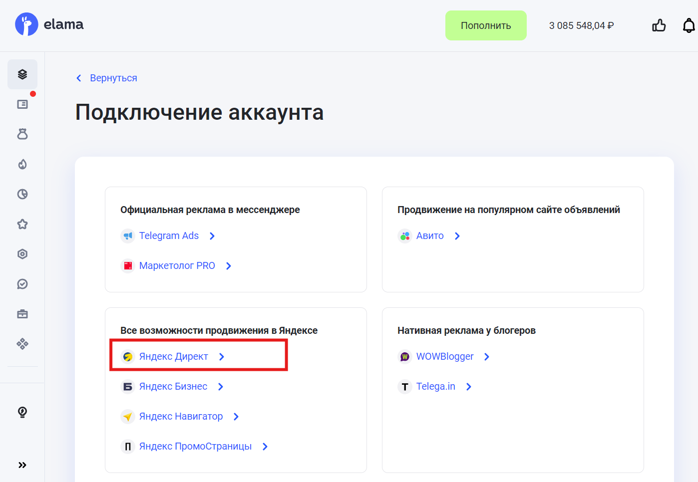698x482 pixels.
Task: Open the Авито link
Action: pyautogui.click(x=430, y=236)
